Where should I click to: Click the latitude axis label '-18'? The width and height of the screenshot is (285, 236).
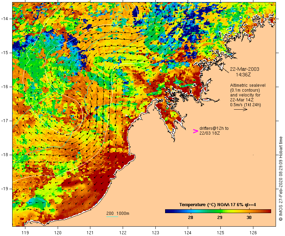[5, 155]
